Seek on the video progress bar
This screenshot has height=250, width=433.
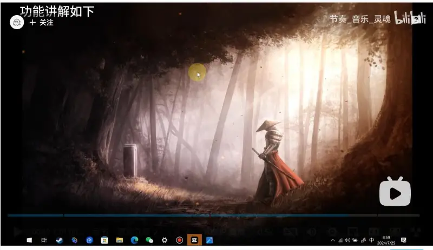(x=213, y=215)
